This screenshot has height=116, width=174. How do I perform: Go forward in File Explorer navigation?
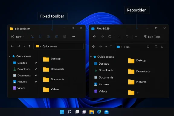click(19, 46)
